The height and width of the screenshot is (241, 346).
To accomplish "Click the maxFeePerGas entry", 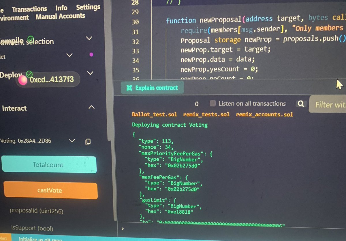I will point(164,177).
